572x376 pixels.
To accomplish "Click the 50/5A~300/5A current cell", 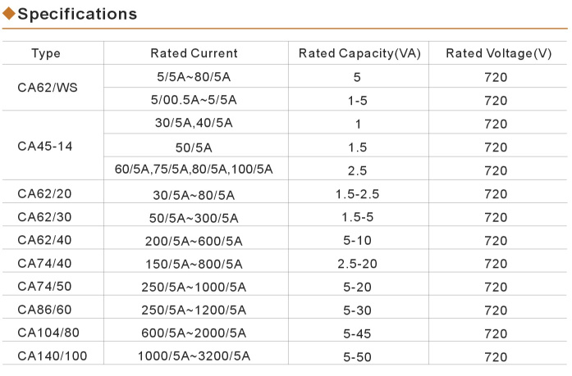I will (194, 218).
